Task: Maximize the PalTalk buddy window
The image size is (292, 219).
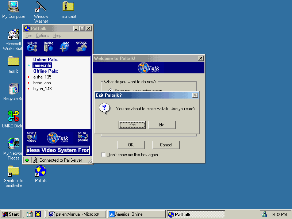Action: (82, 28)
